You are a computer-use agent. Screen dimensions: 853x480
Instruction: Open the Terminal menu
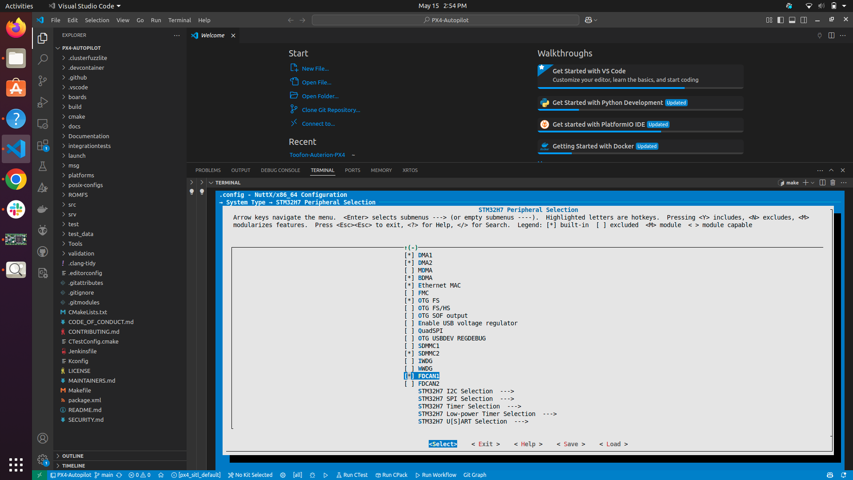(179, 20)
